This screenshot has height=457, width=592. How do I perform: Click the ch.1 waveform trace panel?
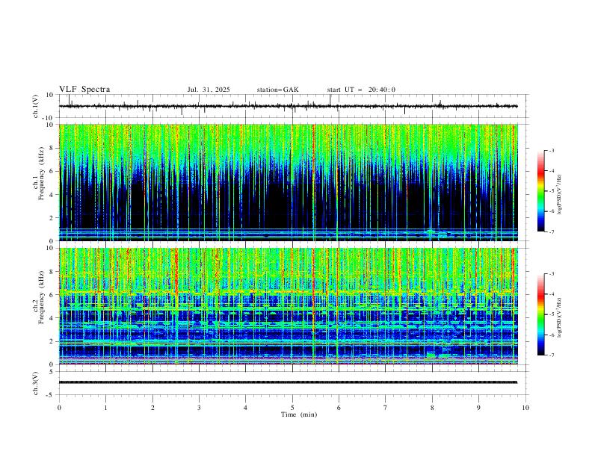pyautogui.click(x=293, y=106)
